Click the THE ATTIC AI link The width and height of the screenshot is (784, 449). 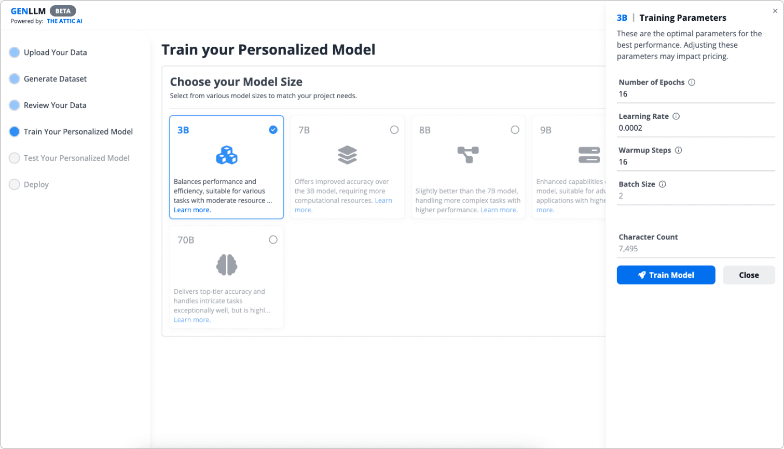(64, 21)
